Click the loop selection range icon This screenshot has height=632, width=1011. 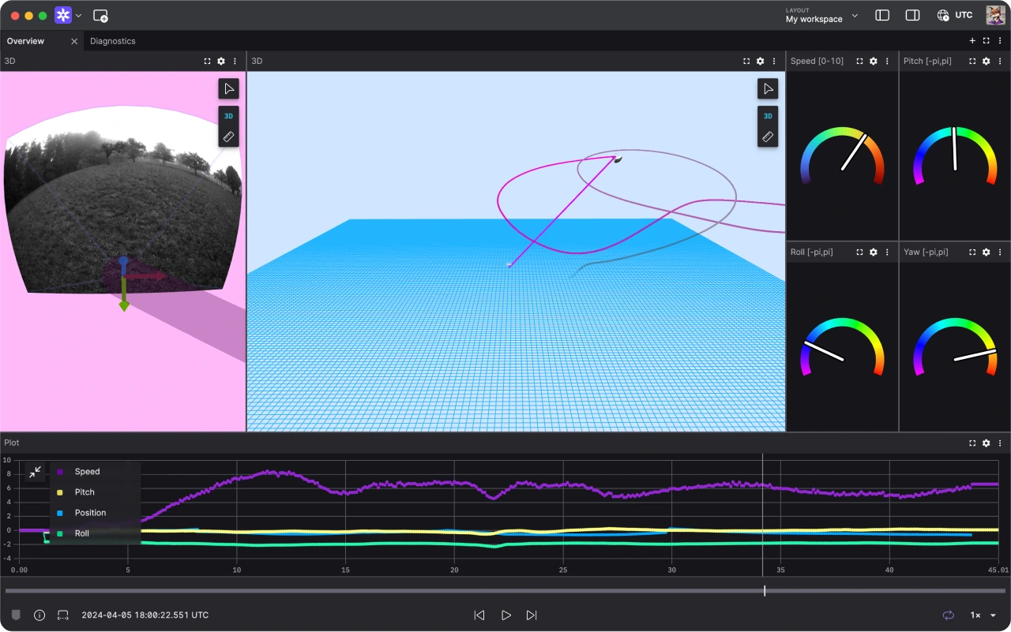(63, 615)
